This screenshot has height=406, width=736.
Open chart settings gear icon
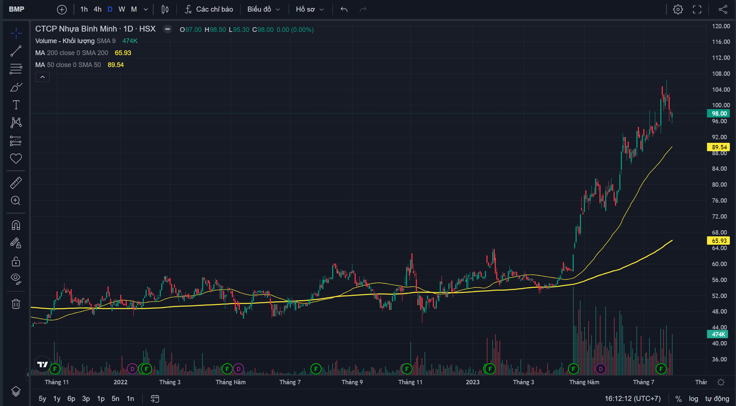678,9
